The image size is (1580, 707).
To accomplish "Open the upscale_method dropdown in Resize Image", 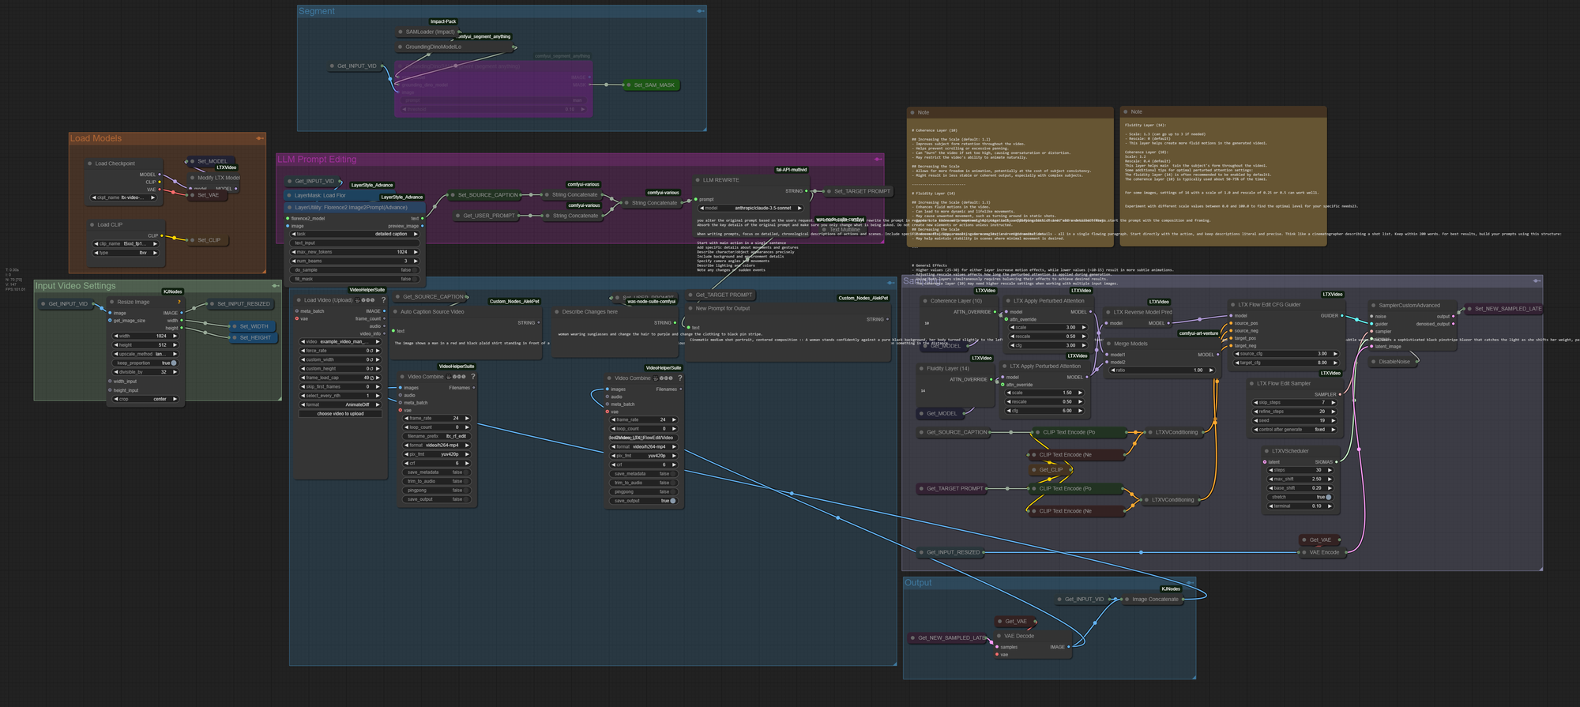I will pyautogui.click(x=146, y=354).
